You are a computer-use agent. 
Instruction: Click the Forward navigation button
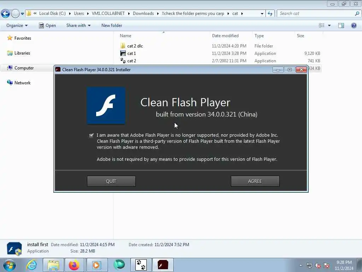(15, 14)
